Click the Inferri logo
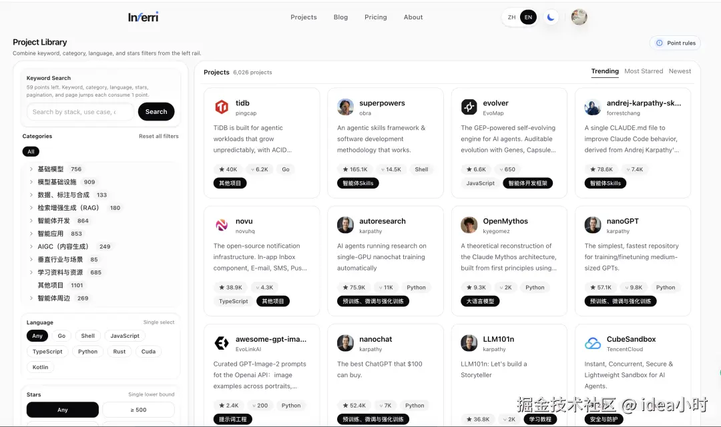This screenshot has height=427, width=721. (x=143, y=17)
